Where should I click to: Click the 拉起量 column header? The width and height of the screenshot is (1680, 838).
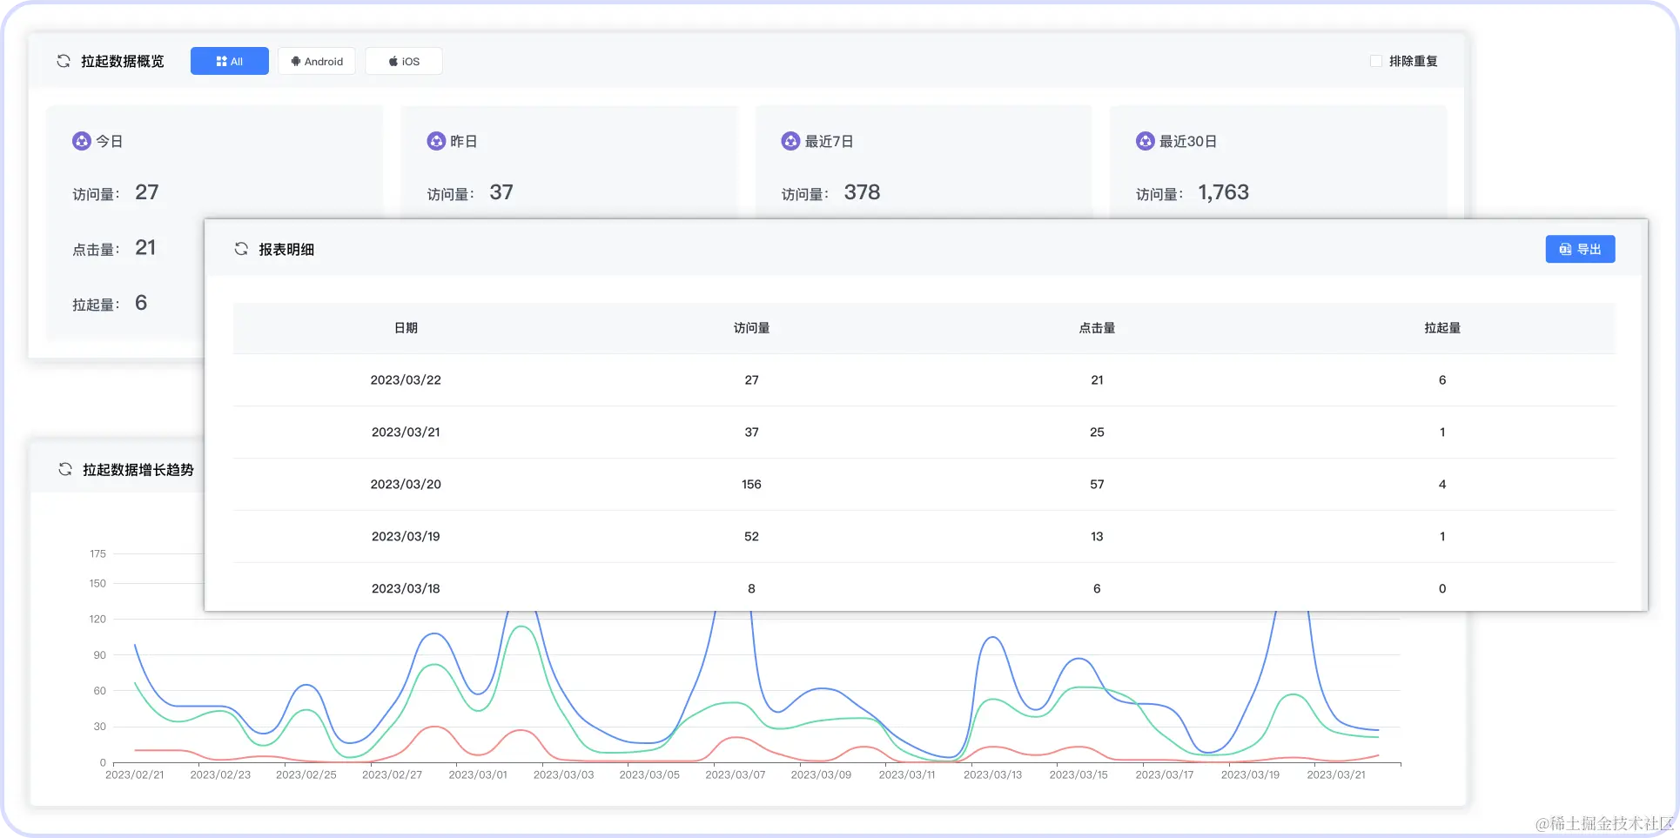[x=1441, y=328]
